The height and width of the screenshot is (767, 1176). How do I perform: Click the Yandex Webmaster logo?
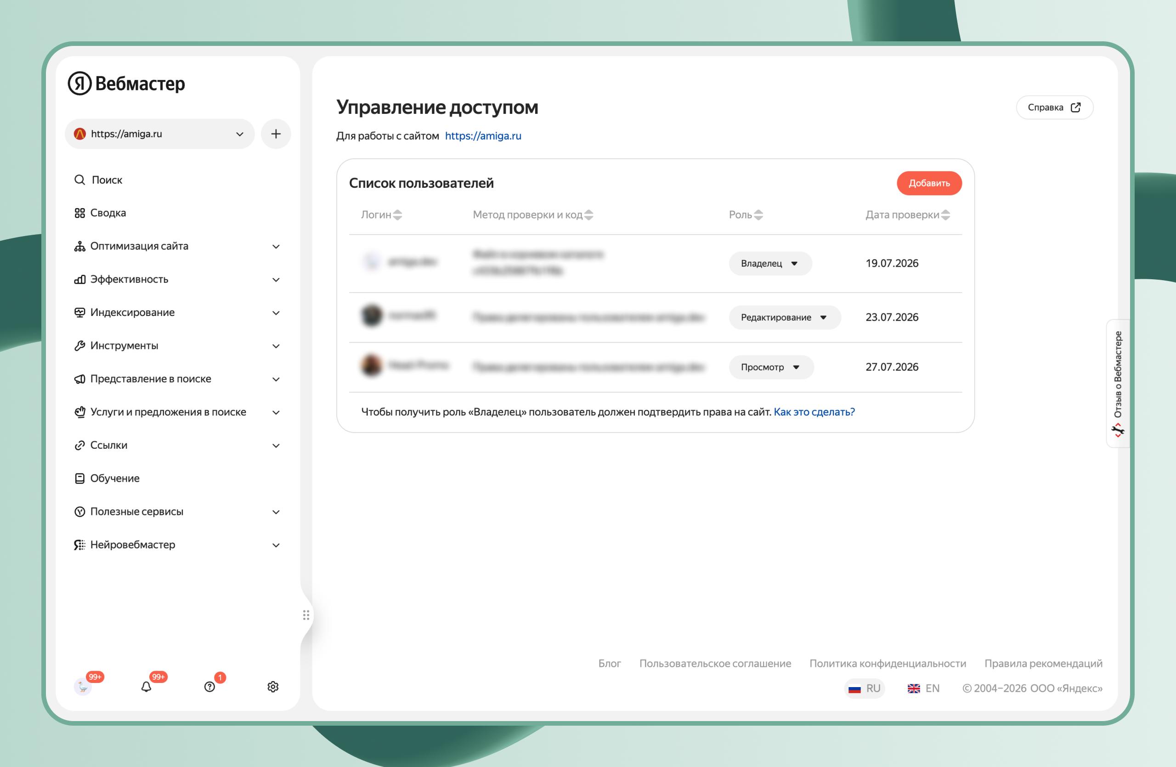point(126,84)
